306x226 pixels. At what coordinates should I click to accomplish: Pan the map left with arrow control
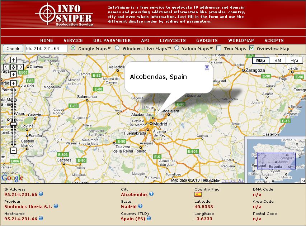tap(6, 67)
